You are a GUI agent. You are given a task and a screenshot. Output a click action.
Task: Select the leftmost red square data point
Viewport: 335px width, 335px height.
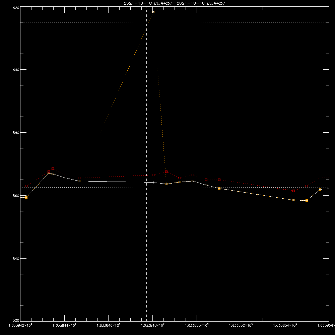click(26, 186)
